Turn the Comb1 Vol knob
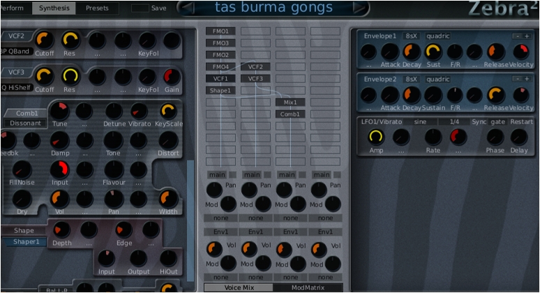Image resolution: width=540 pixels, height=293 pixels. click(x=59, y=199)
